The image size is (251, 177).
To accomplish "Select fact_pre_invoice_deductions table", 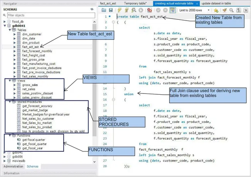I will point(41,72).
